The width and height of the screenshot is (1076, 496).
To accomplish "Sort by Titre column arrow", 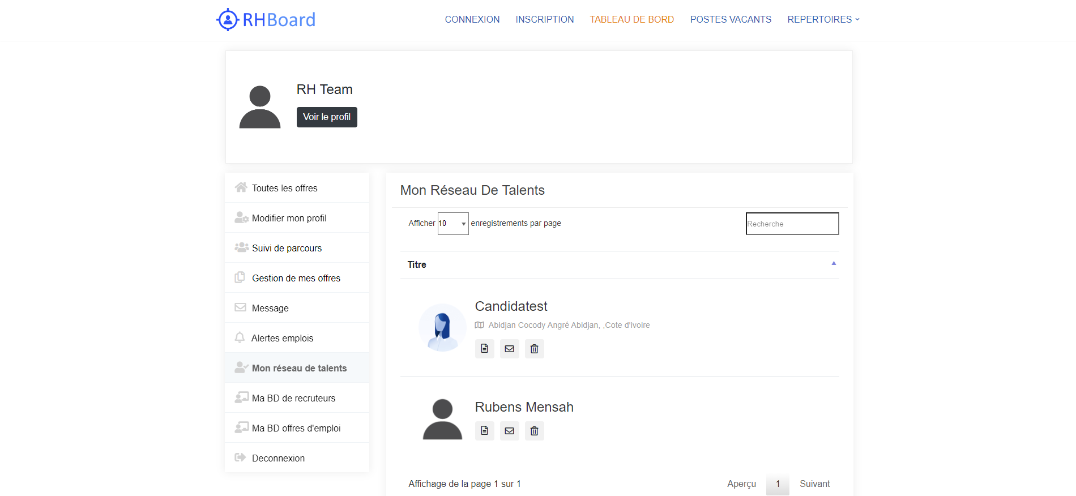I will (x=833, y=263).
